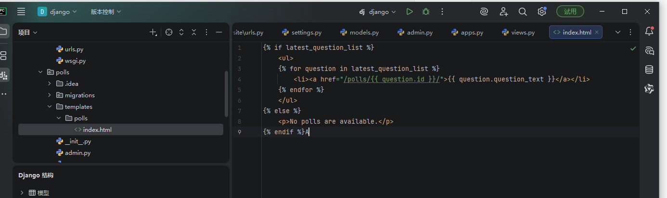Open project panel options menu
This screenshot has height=198, width=667.
coord(206,32)
